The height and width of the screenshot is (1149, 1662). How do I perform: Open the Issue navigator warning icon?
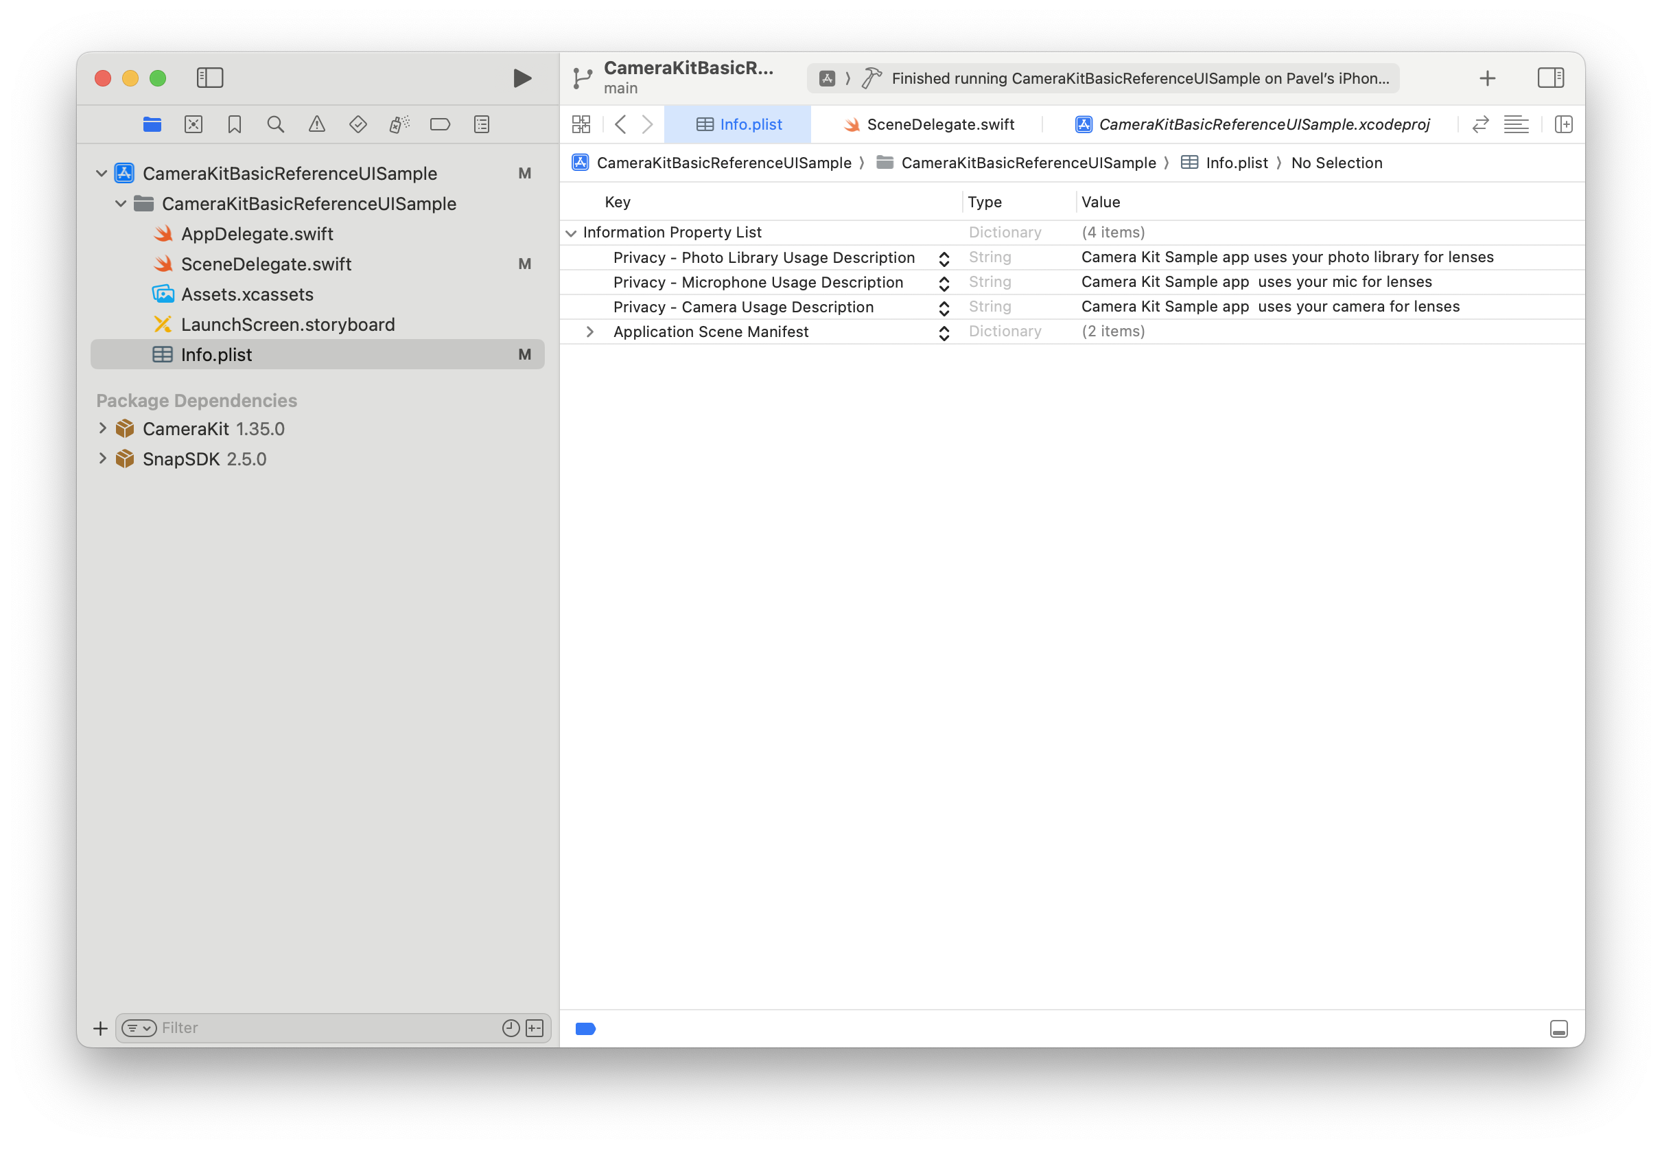click(x=317, y=124)
